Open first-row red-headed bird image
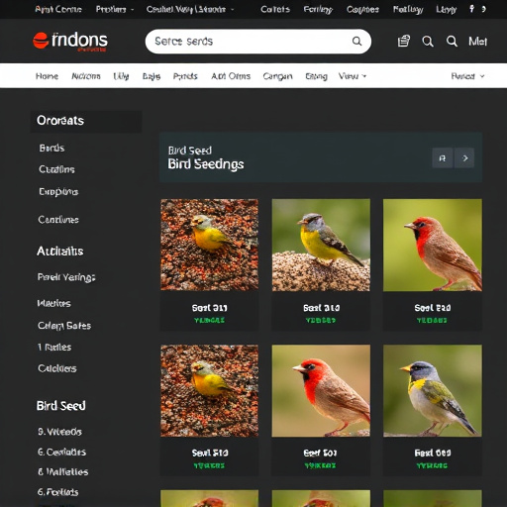507x507 pixels. [x=433, y=245]
